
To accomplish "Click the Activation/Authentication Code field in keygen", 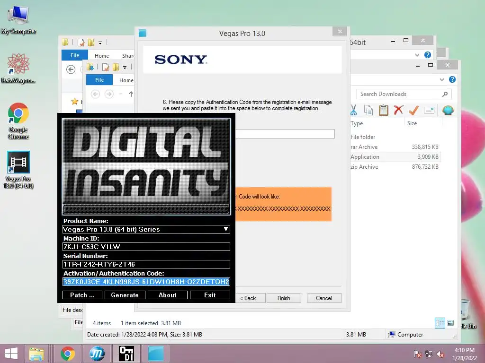I will pos(146,282).
